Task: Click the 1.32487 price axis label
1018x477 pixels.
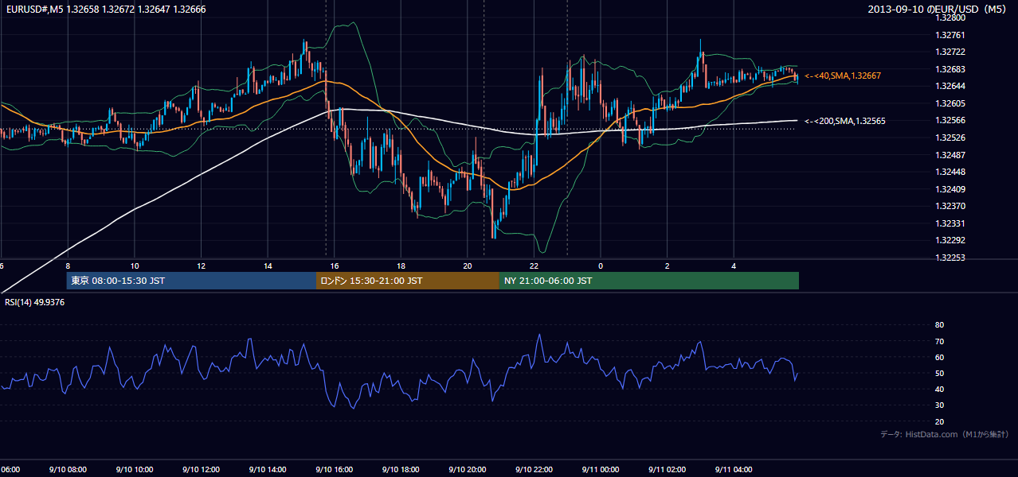Action: [949, 155]
